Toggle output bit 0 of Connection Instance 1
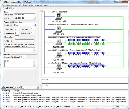129x109 pixels. pos(103,44)
